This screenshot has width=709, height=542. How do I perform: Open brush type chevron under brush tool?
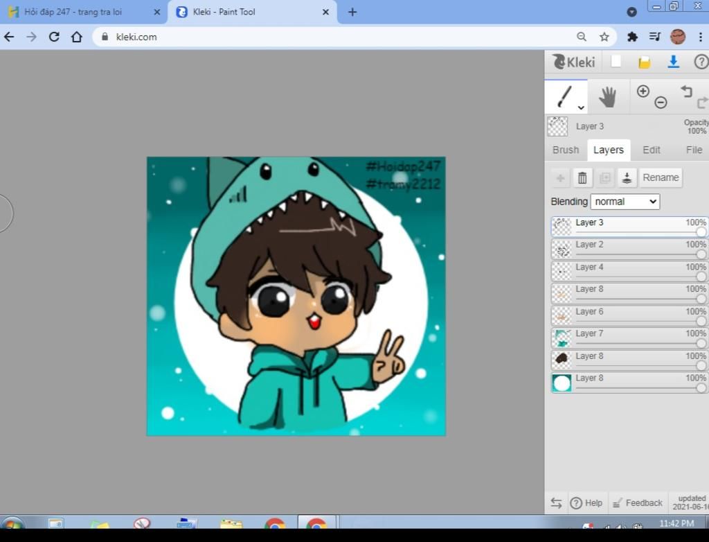(x=581, y=107)
